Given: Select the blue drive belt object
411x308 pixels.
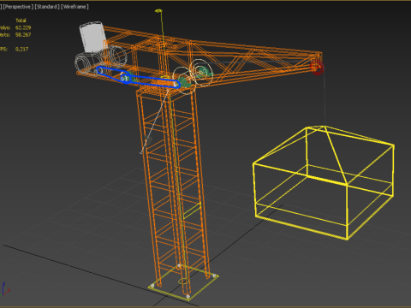Looking at the screenshot, I should [x=138, y=77].
